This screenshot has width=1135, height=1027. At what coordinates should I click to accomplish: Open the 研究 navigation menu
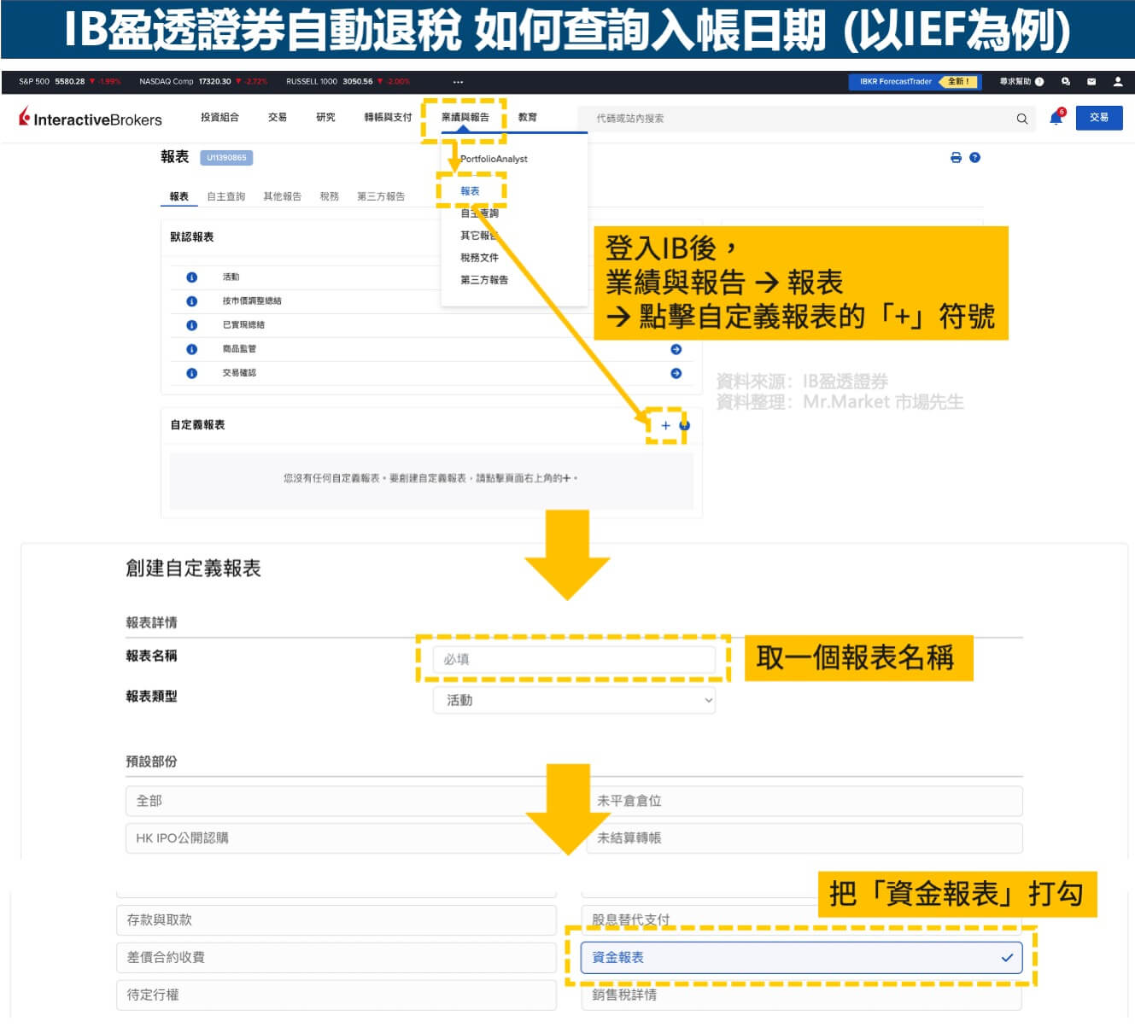325,117
